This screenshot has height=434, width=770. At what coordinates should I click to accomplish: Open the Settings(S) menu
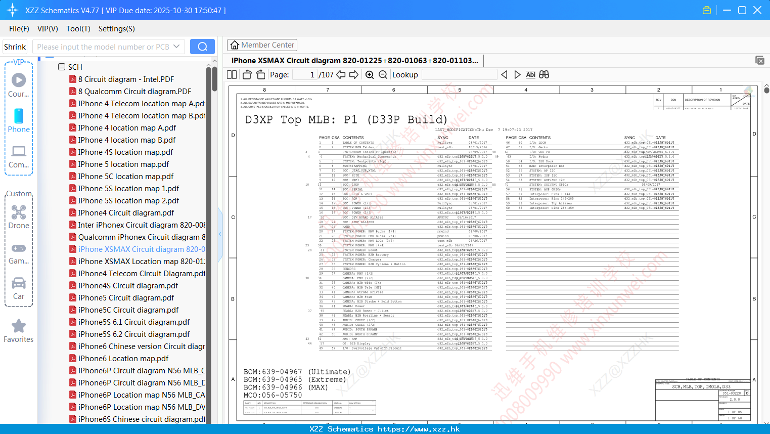coord(117,29)
